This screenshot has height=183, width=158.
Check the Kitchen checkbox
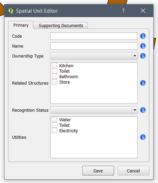pyautogui.click(x=54, y=66)
